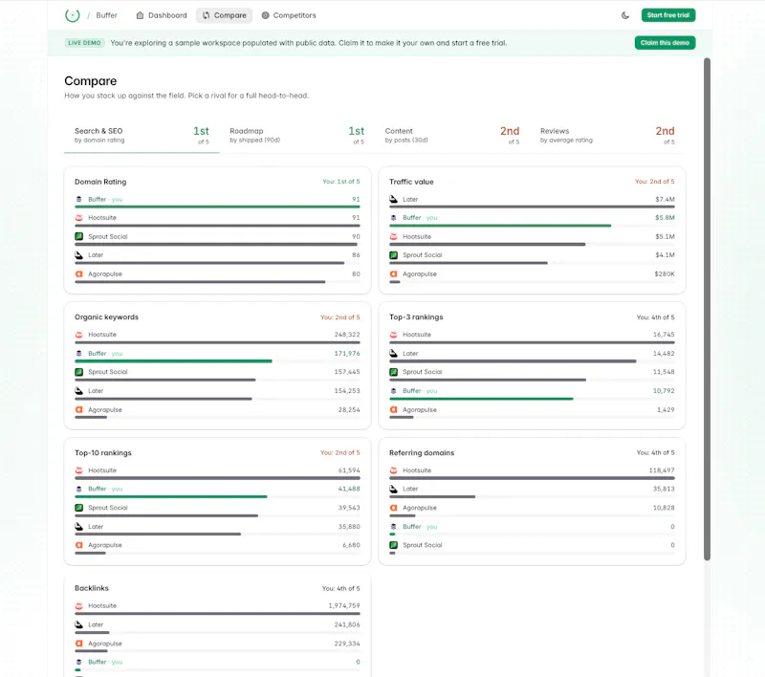765x677 pixels.
Task: Click Sprout Social icon in Organic keywords
Action: (x=78, y=372)
